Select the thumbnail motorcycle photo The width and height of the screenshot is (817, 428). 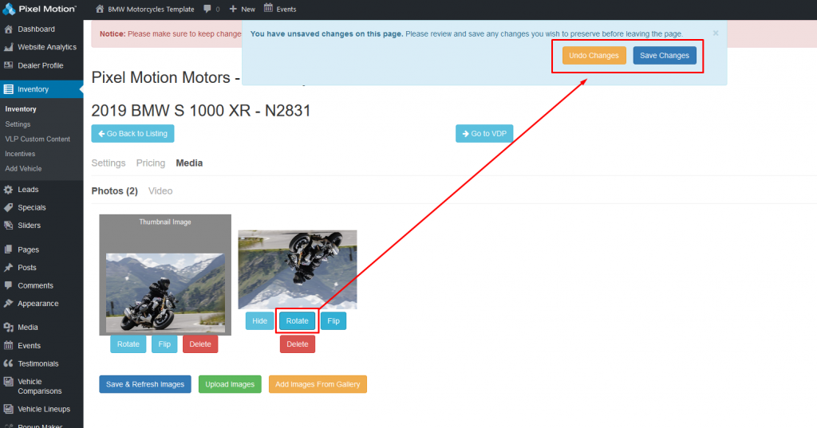pos(165,293)
